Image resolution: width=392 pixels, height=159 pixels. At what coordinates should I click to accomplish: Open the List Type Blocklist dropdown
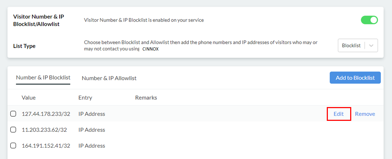(x=351, y=46)
